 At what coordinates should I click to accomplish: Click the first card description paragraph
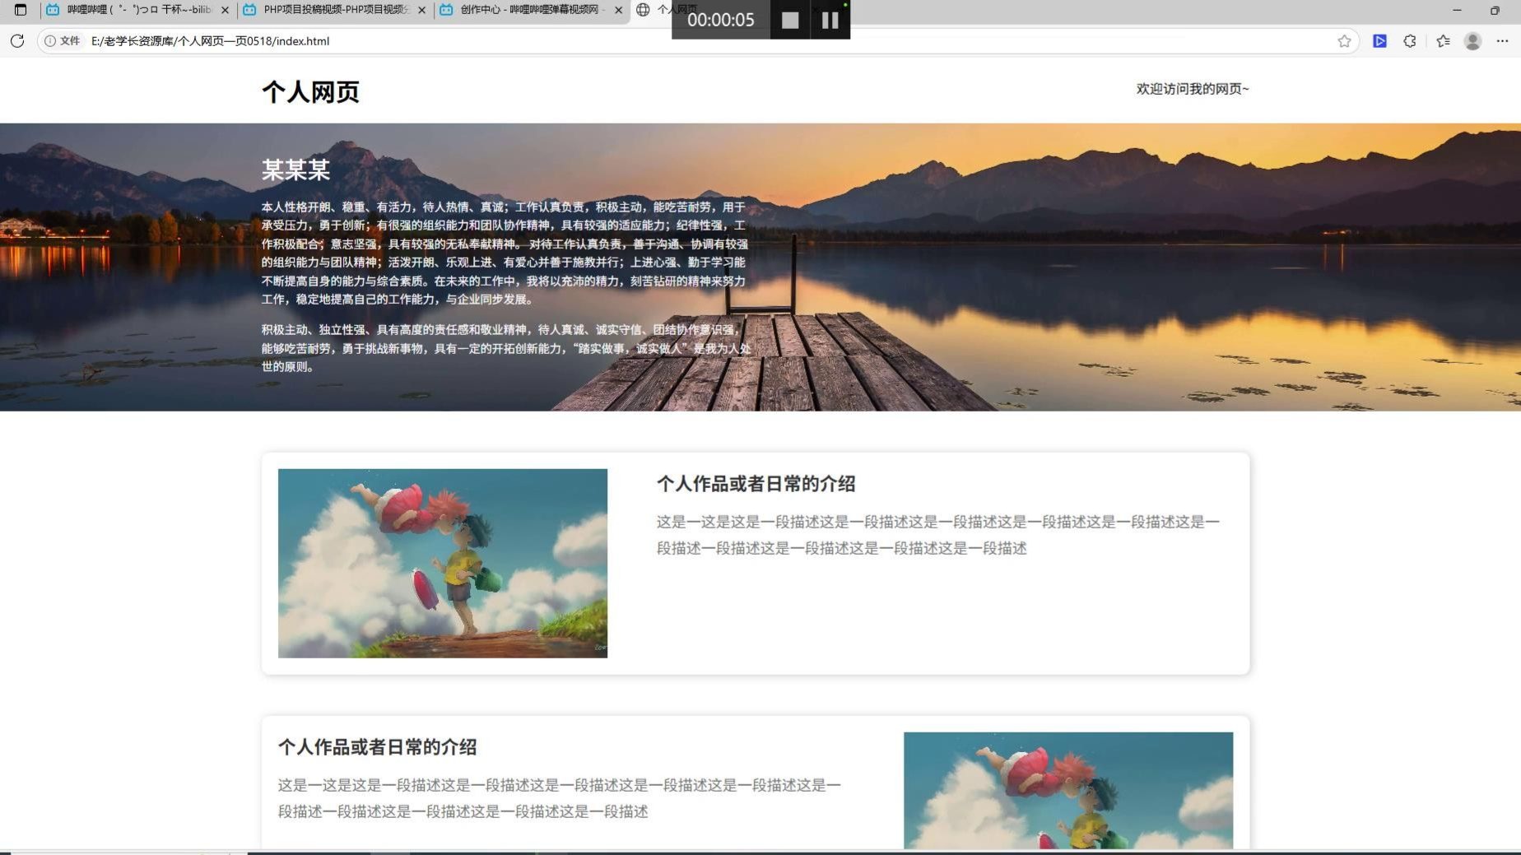938,535
